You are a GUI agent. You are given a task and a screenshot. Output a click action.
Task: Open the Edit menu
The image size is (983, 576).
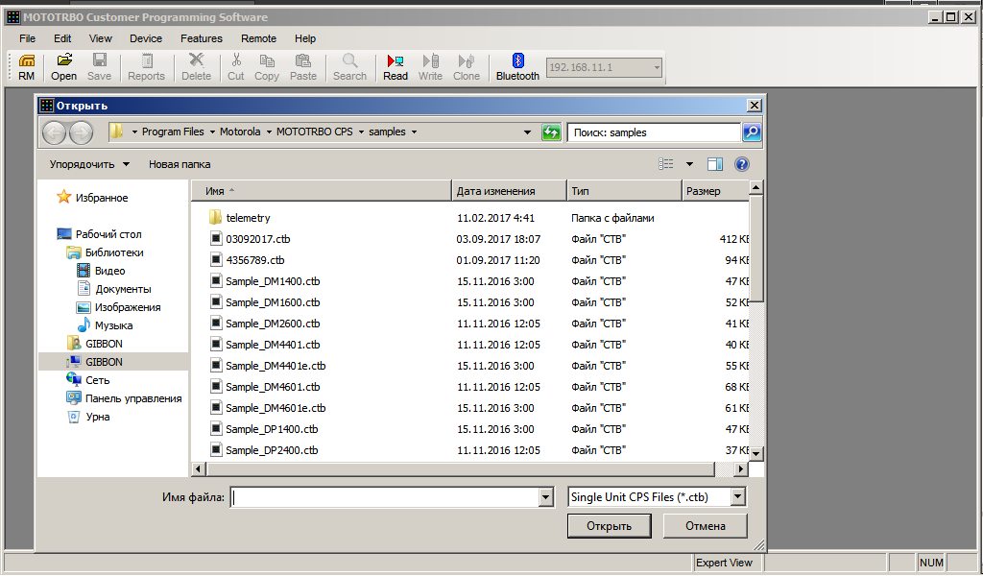click(62, 38)
